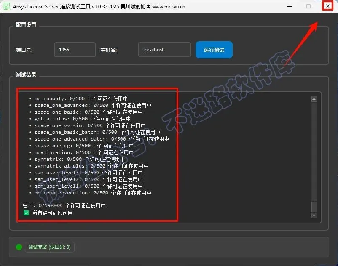Focus the 端口号 input field showing 1055

(x=75, y=50)
